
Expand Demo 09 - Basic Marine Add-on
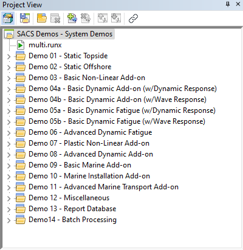click(9, 166)
